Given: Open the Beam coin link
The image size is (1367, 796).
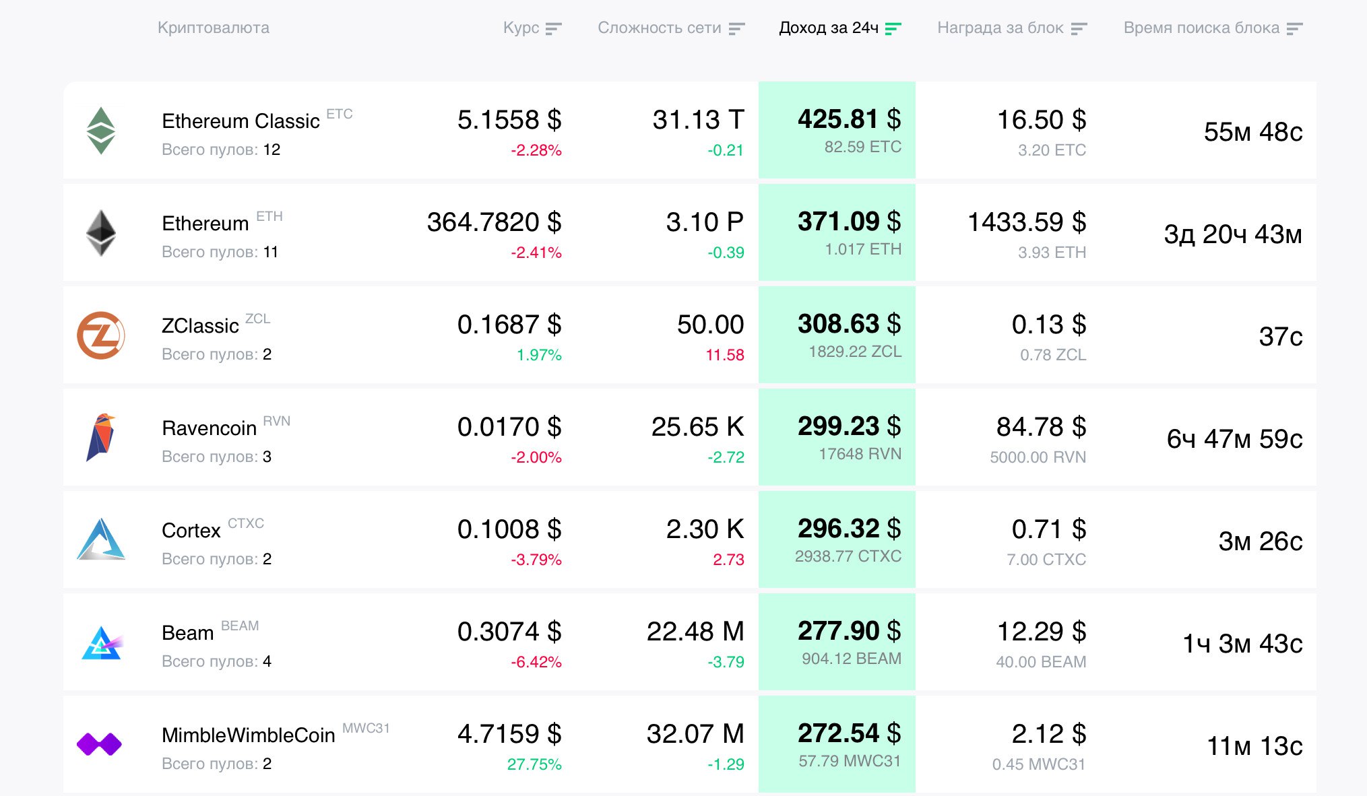Looking at the screenshot, I should pyautogui.click(x=188, y=632).
